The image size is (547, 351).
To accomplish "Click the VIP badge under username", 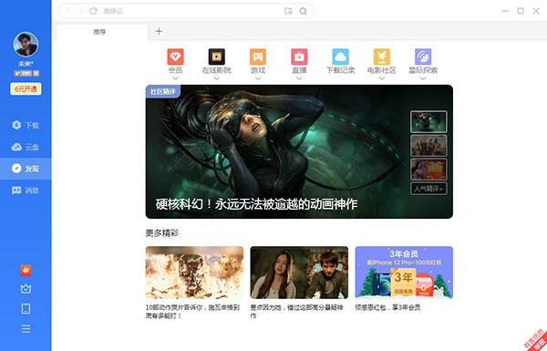I will (x=23, y=74).
